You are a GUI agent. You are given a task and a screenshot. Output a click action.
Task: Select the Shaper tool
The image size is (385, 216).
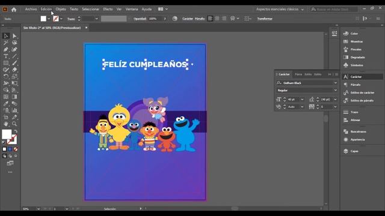(x=6, y=70)
